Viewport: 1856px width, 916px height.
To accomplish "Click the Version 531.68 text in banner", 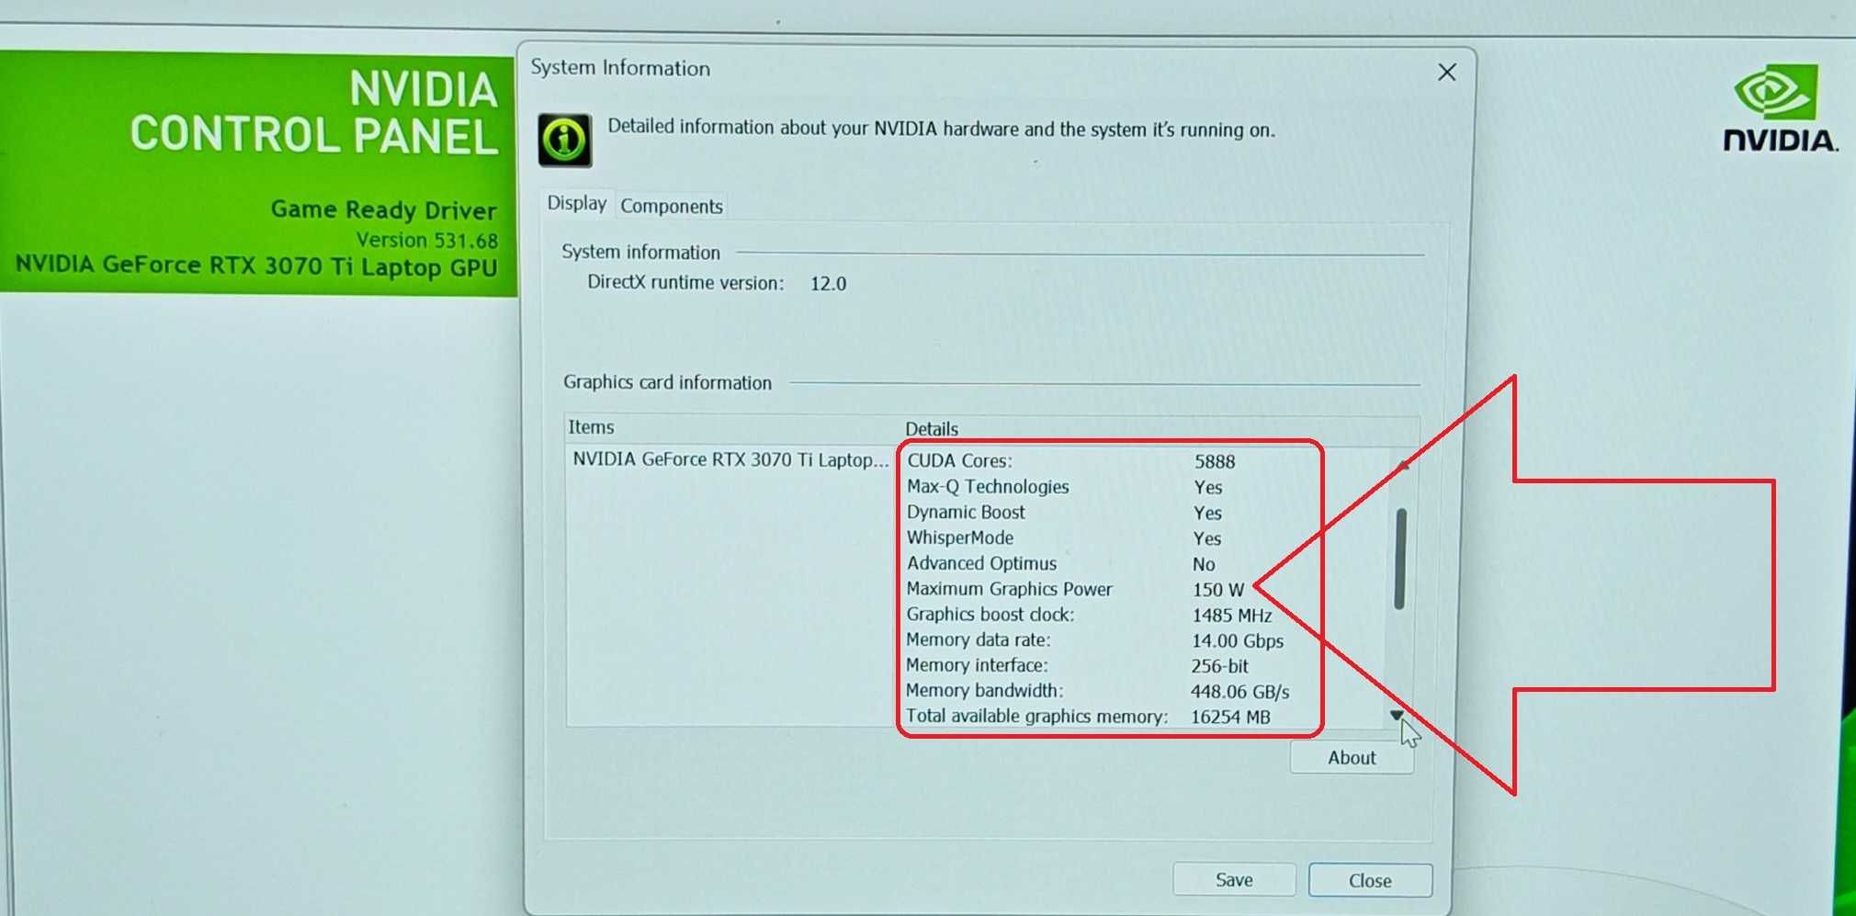I will (427, 240).
